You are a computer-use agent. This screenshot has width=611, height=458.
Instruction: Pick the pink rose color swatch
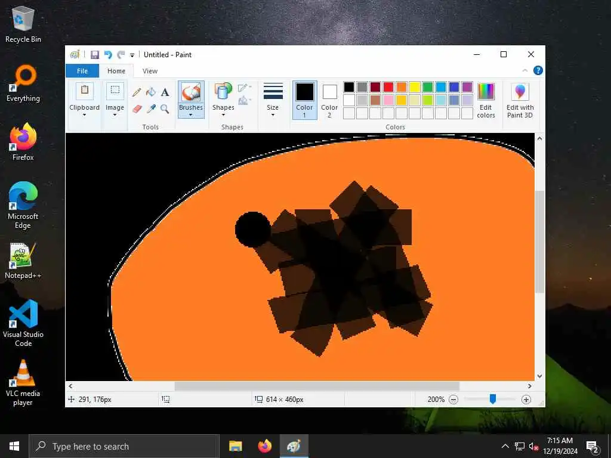pos(388,100)
